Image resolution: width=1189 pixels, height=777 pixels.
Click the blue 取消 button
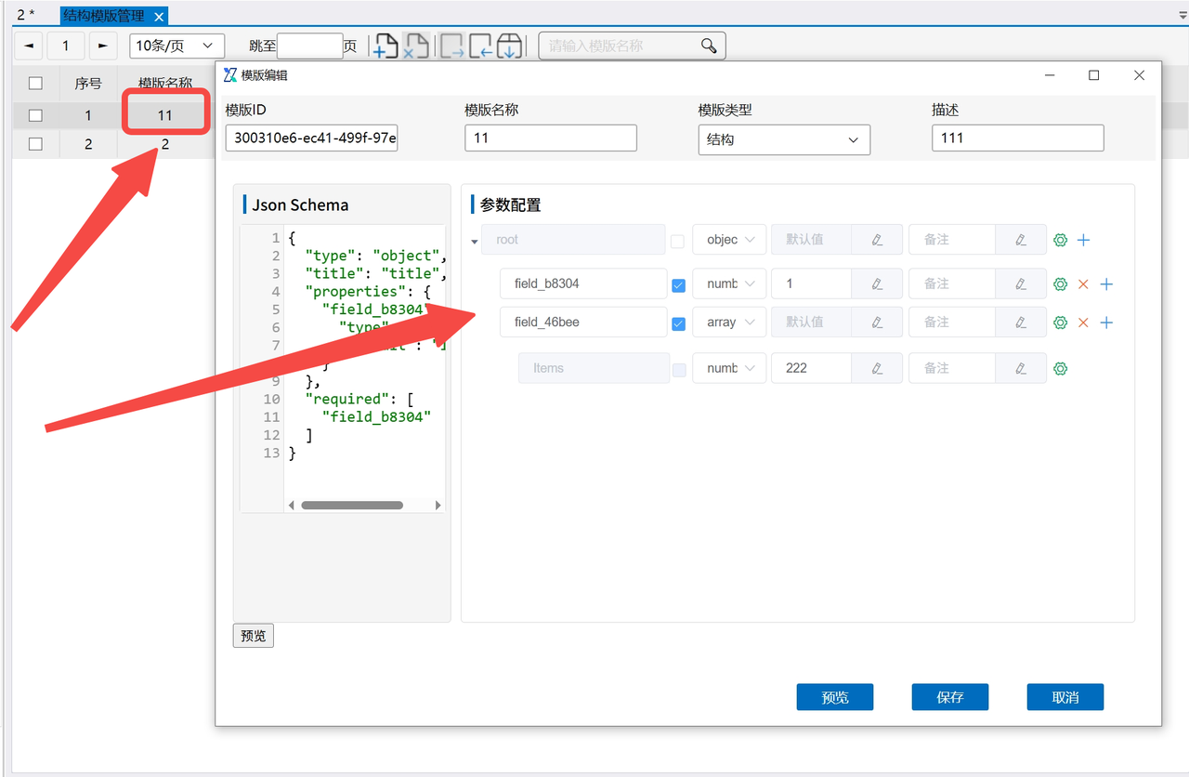click(x=1065, y=697)
